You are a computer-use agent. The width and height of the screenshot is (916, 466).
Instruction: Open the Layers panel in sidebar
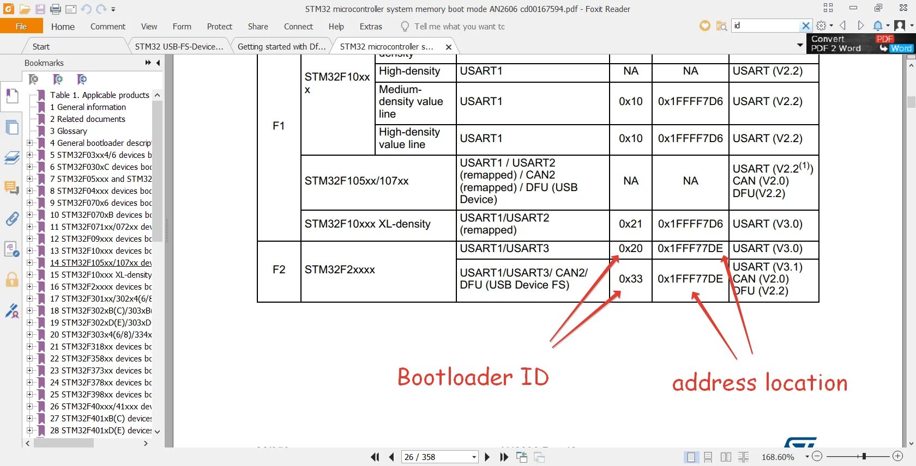click(11, 158)
